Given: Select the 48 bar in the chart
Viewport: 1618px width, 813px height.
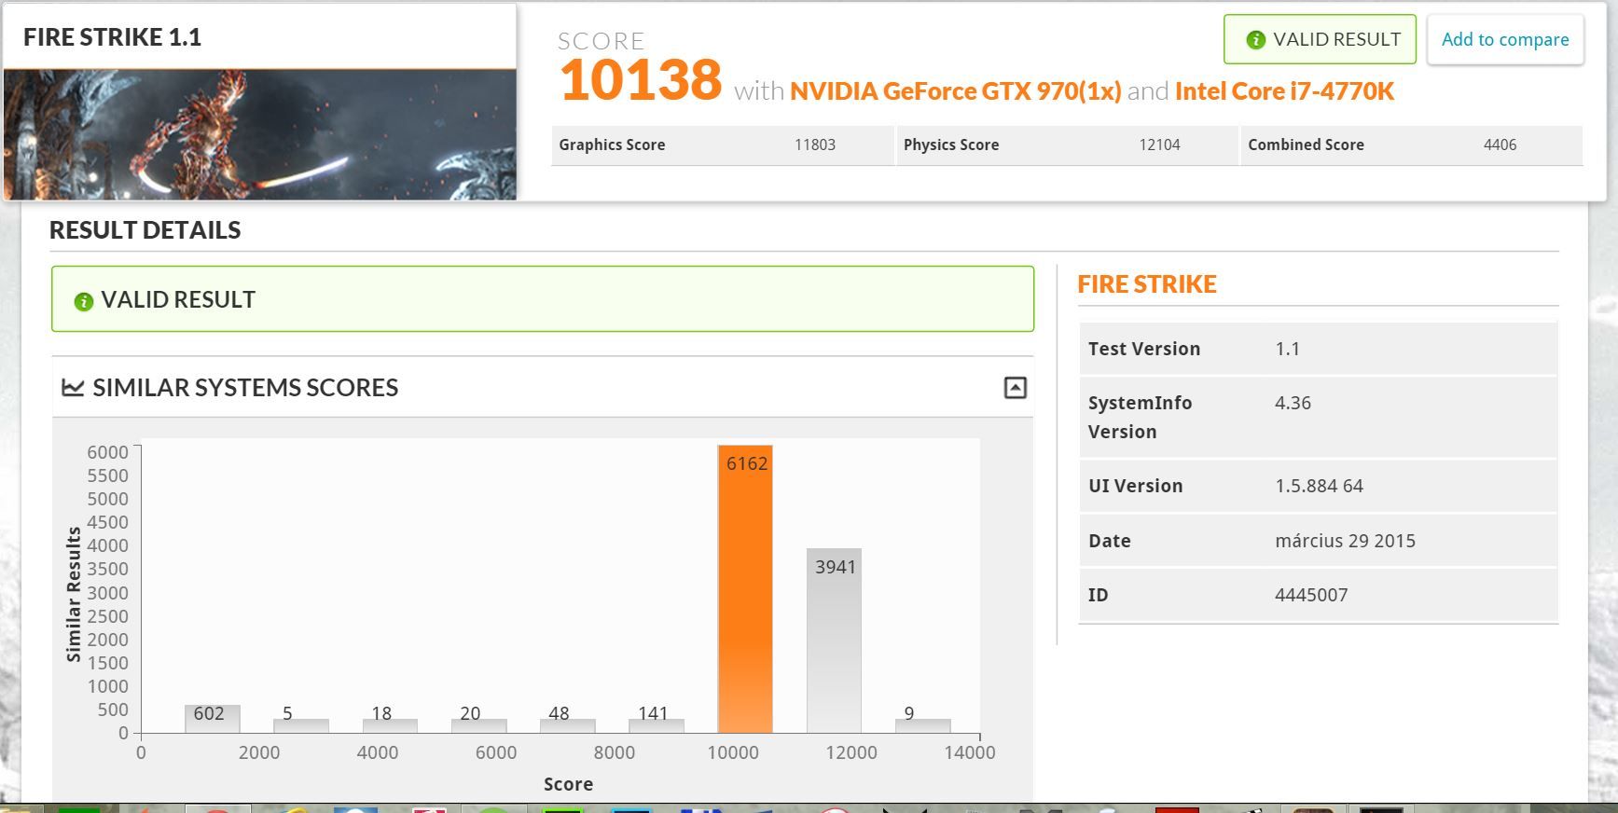Looking at the screenshot, I should (567, 725).
